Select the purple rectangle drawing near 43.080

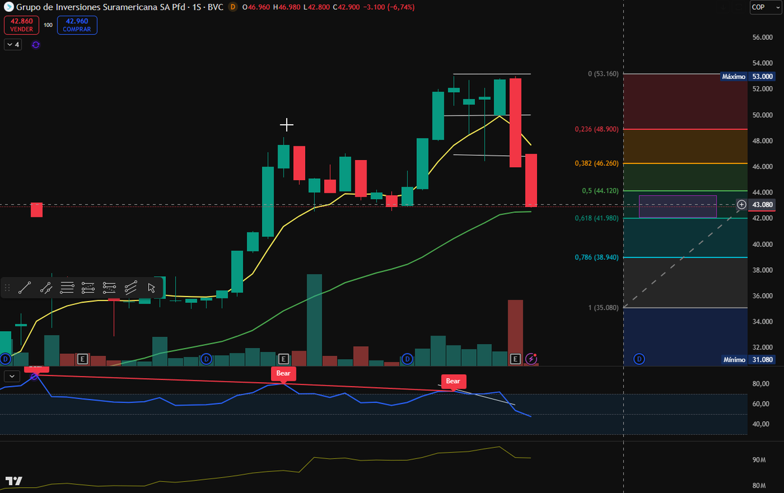(x=678, y=206)
